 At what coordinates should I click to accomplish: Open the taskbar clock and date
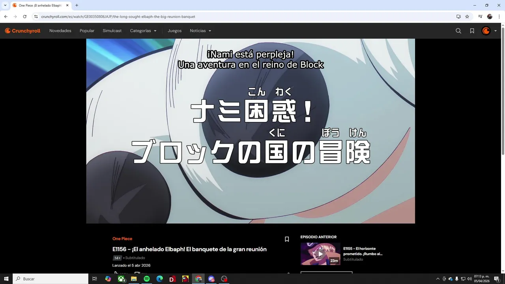point(482,279)
